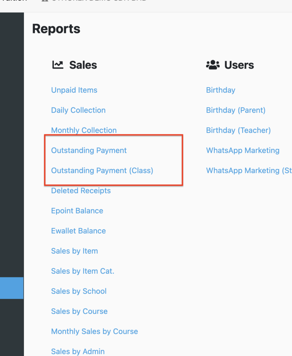
Task: Open the Outstanding Payment report
Action: click(x=89, y=151)
